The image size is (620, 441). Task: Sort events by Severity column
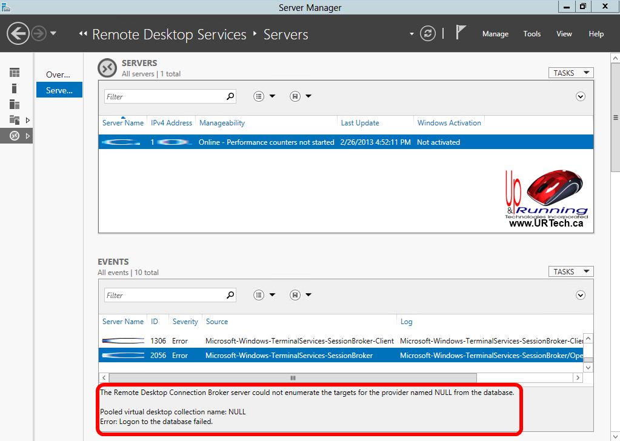[185, 322]
